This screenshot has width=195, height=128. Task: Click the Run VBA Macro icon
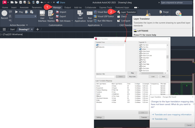click(x=95, y=21)
